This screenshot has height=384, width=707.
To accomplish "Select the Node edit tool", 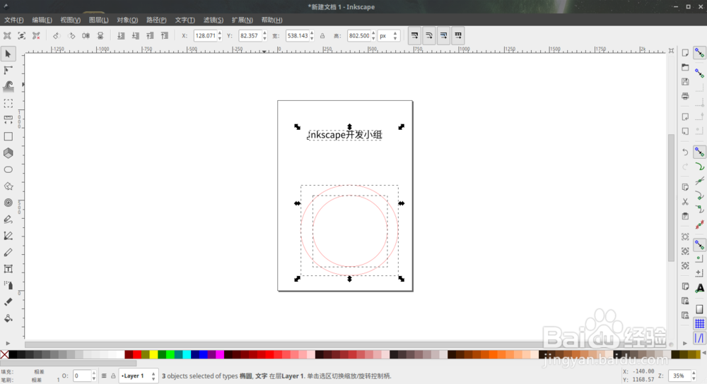I will pos(8,70).
